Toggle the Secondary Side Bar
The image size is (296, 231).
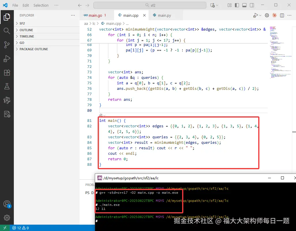click(x=252, y=5)
